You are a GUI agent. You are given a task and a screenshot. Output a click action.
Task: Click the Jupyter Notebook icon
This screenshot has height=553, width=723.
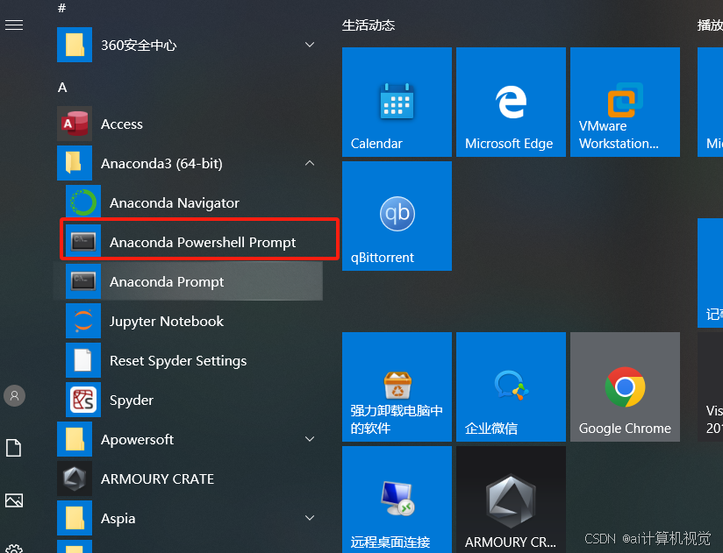pos(83,321)
